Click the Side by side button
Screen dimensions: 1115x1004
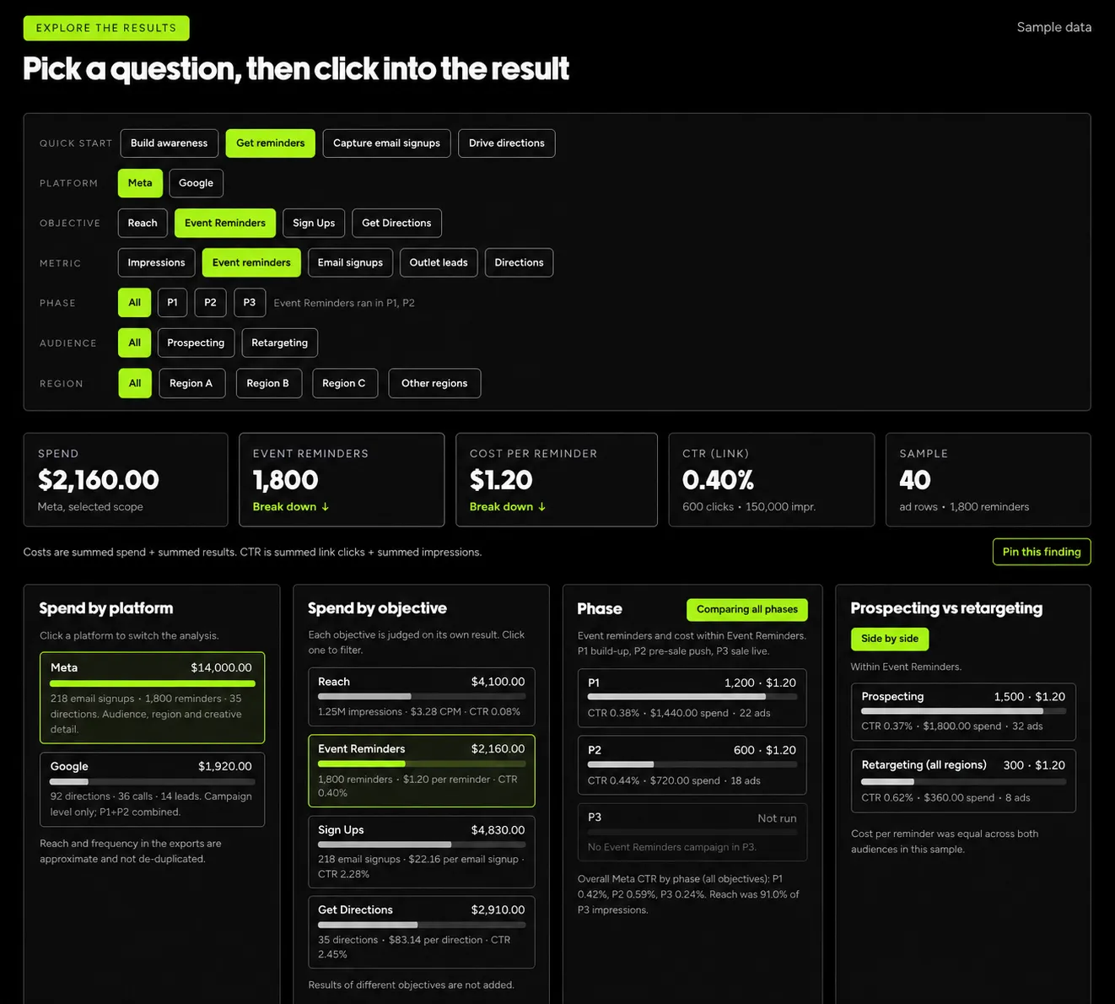point(890,639)
